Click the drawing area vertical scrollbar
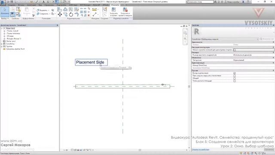The image size is (275, 155). (x=189, y=87)
